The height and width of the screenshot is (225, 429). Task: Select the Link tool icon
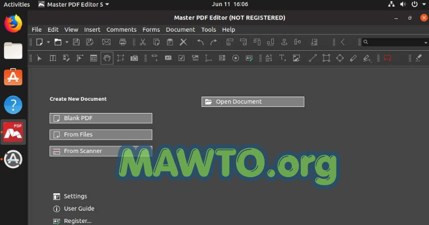[x=155, y=58]
